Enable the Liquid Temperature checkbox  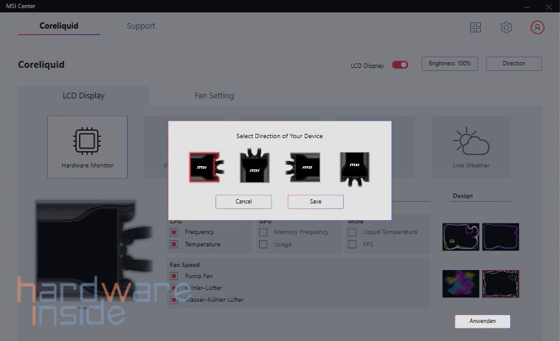352,232
